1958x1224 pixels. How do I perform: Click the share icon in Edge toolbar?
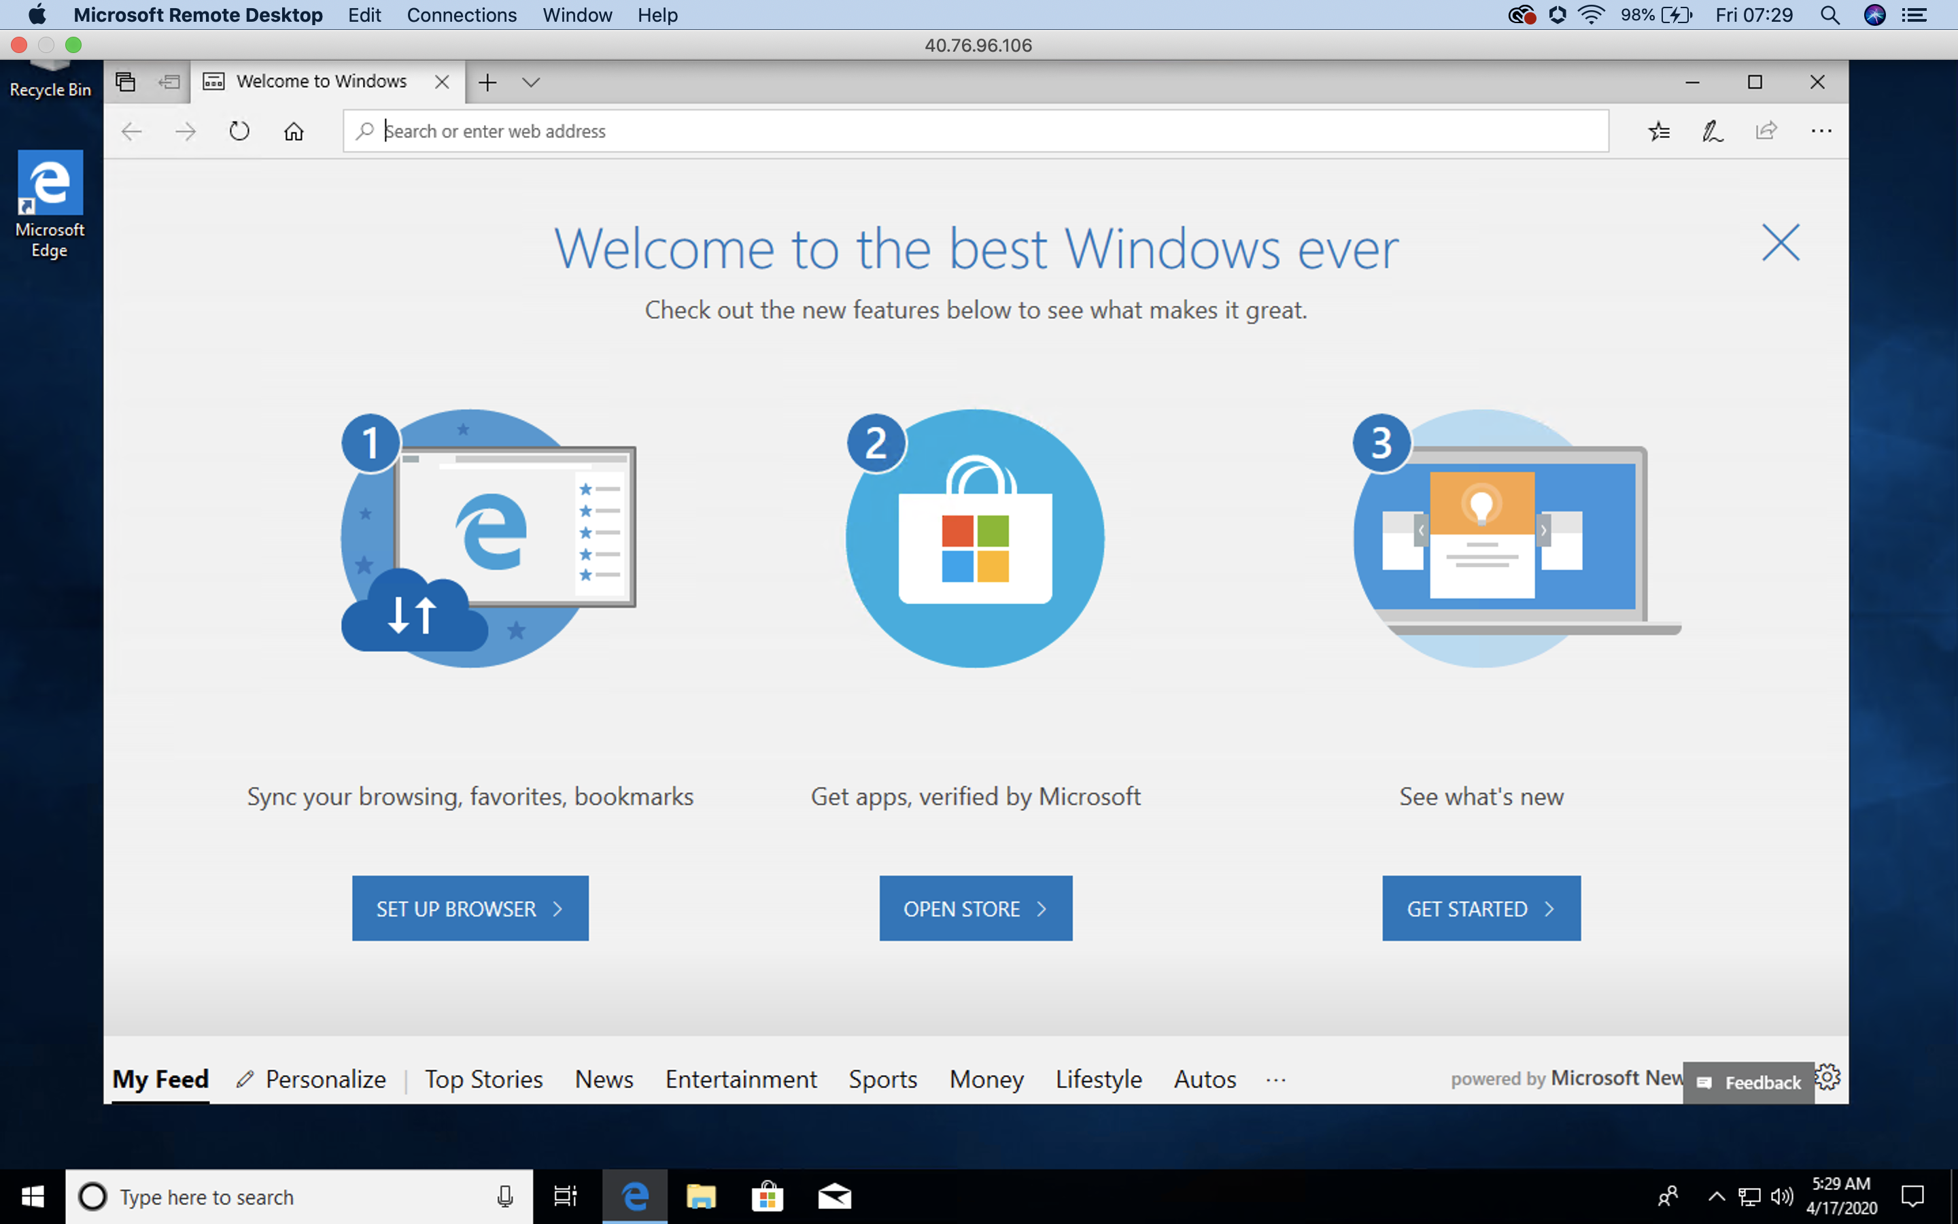(1765, 130)
